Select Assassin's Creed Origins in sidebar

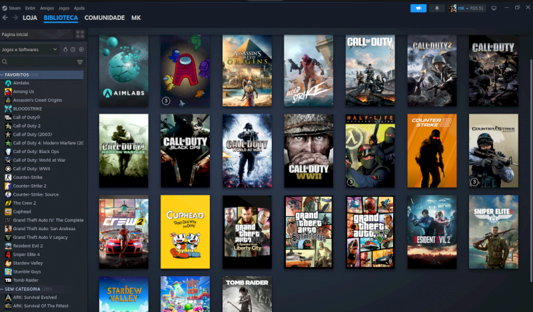37,100
